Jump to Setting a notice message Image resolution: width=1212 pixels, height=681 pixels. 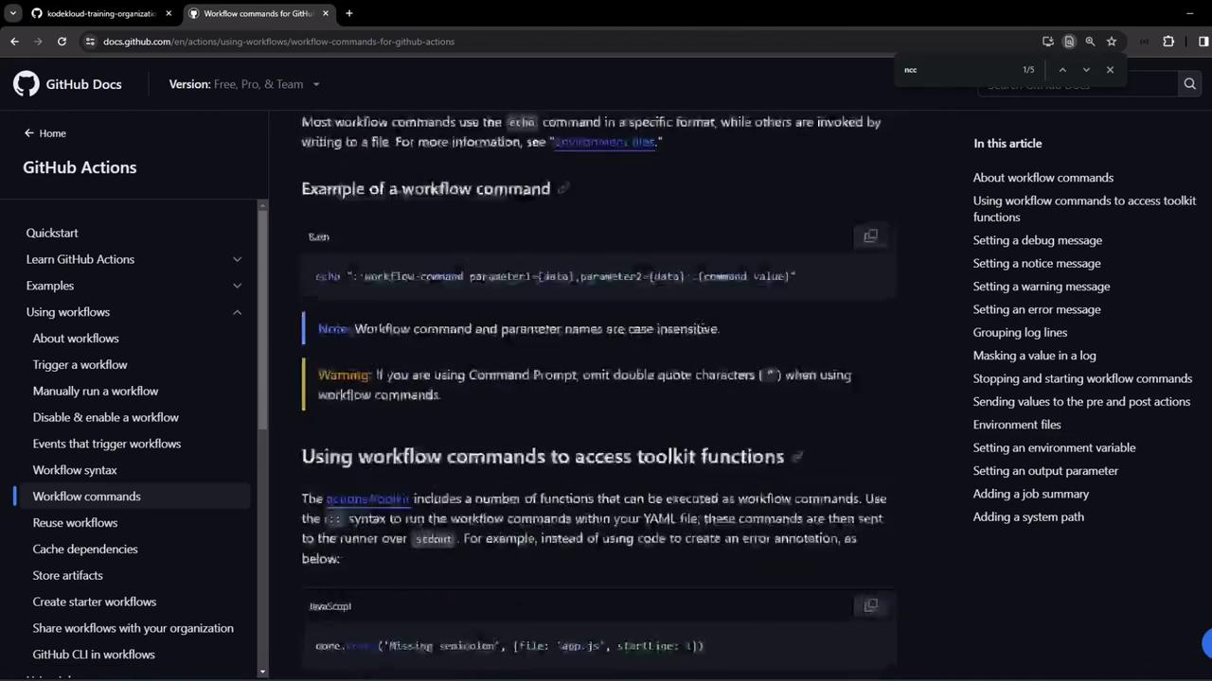point(1036,263)
